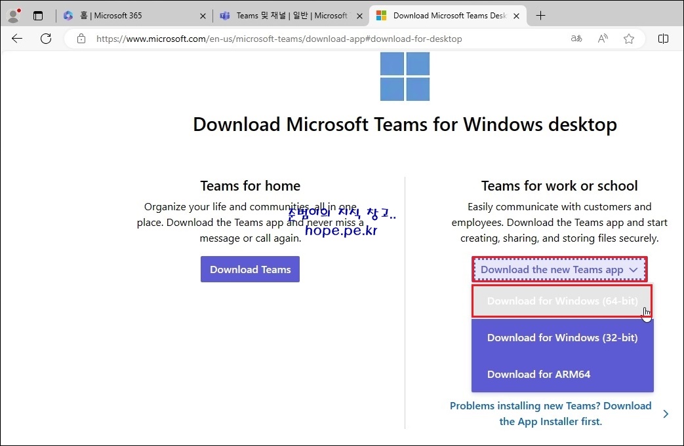Switch to the Microsoft 365 home tab
The height and width of the screenshot is (446, 684).
pos(133,16)
